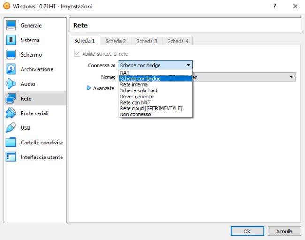Click the help question mark button
Image resolution: width=305 pixels, height=240 pixels.
click(x=274, y=6)
